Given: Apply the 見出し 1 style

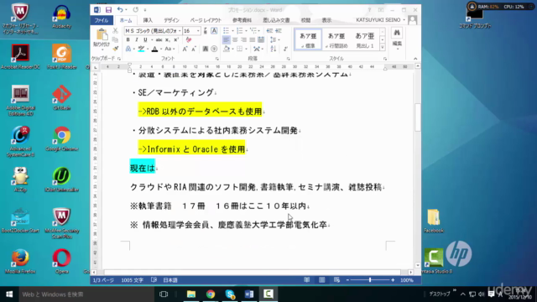Looking at the screenshot, I should pyautogui.click(x=365, y=39).
